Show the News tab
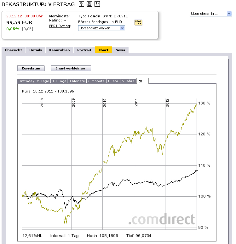 (120, 50)
